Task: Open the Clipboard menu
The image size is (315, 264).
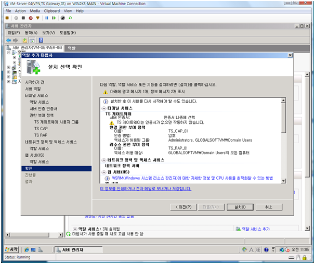Action: pyautogui.click(x=52, y=11)
